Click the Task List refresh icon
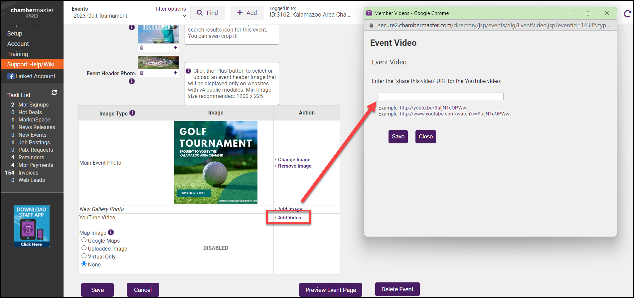 54,92
